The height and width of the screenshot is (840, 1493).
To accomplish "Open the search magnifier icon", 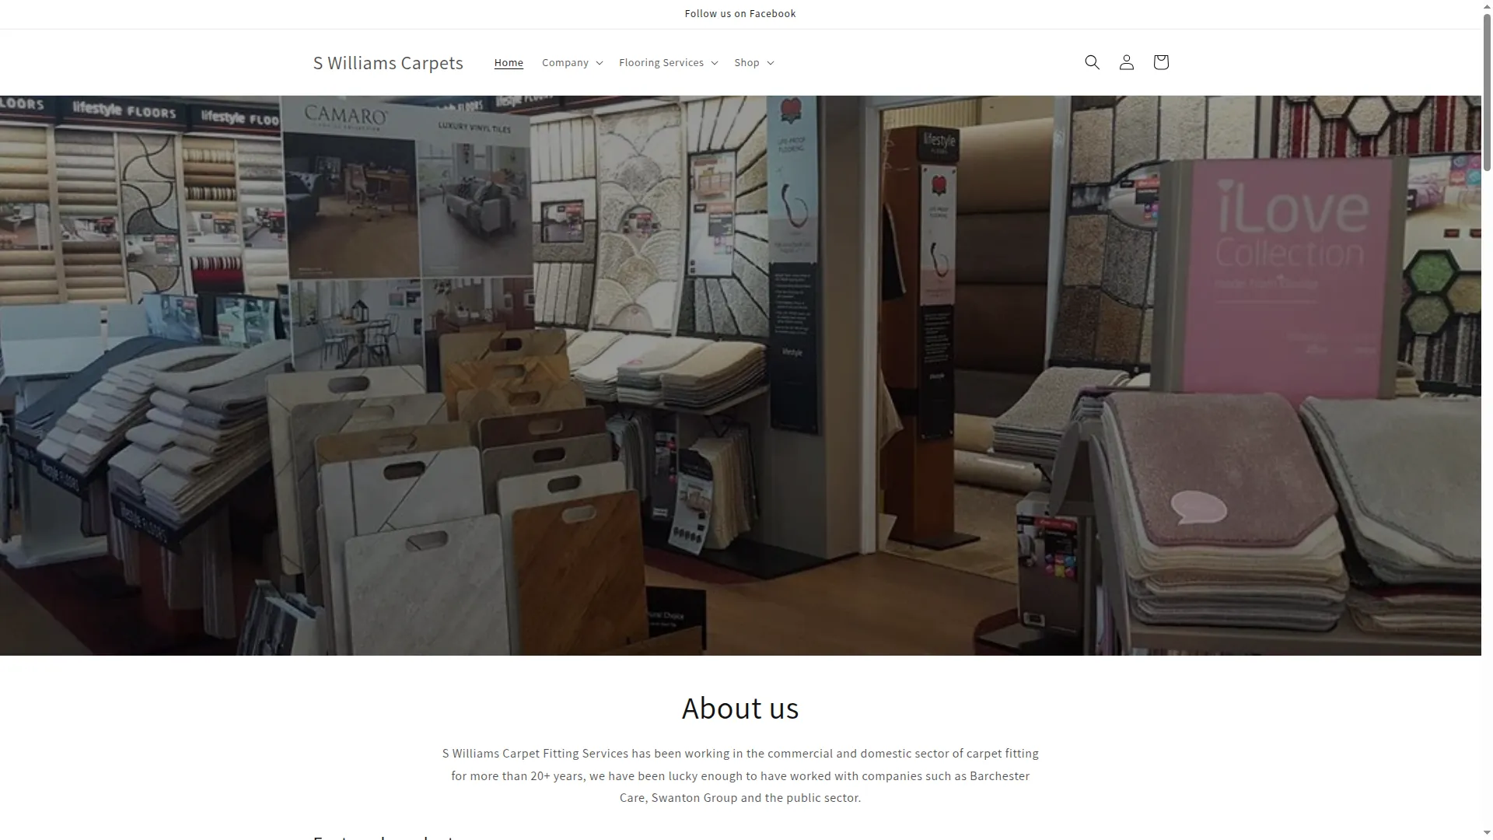I will coord(1092,62).
